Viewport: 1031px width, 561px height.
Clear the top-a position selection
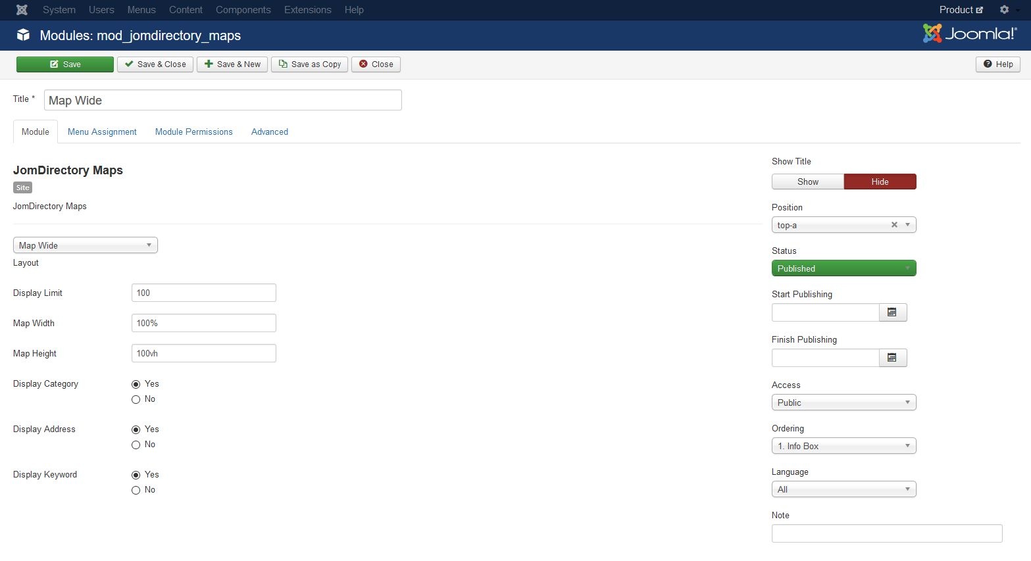(x=894, y=225)
